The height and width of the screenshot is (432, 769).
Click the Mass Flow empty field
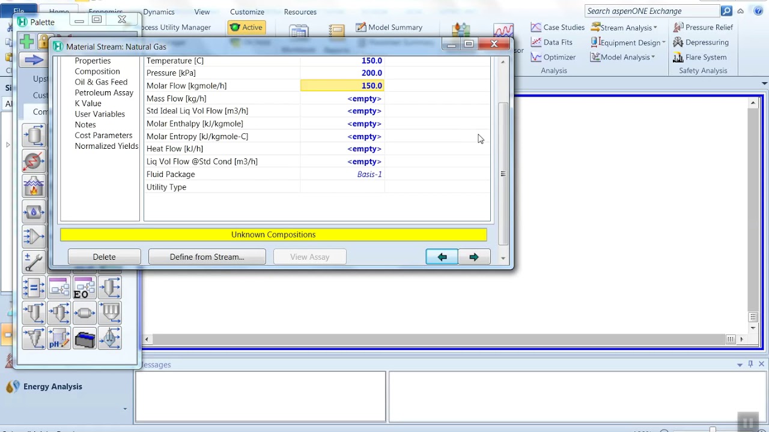pos(342,98)
